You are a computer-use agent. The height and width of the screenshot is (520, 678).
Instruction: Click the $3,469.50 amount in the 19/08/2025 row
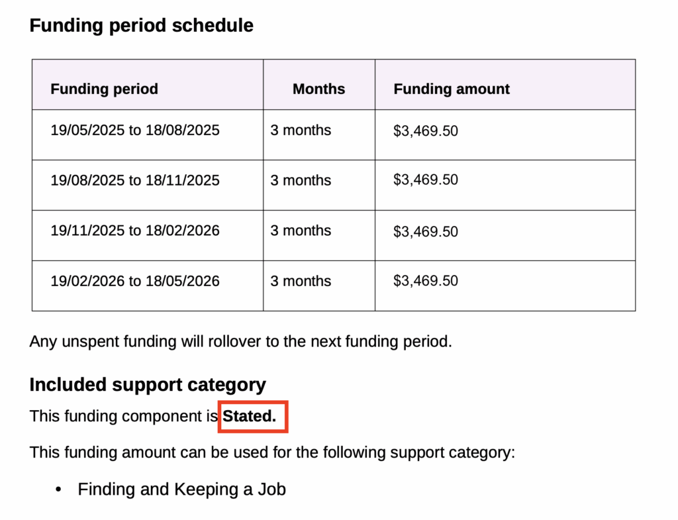click(425, 180)
